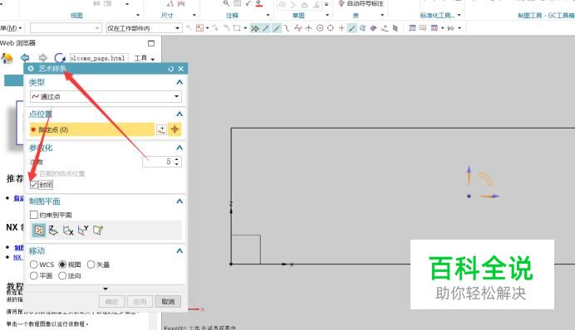Toggle the 封闭 checkbox
The width and height of the screenshot is (575, 330).
click(x=34, y=185)
